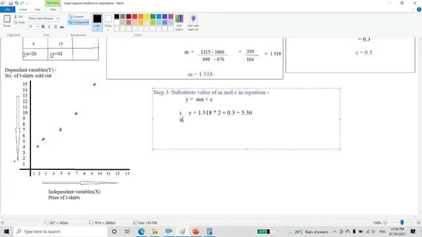
Task: Toggle Bold formatting
Action: [43, 26]
